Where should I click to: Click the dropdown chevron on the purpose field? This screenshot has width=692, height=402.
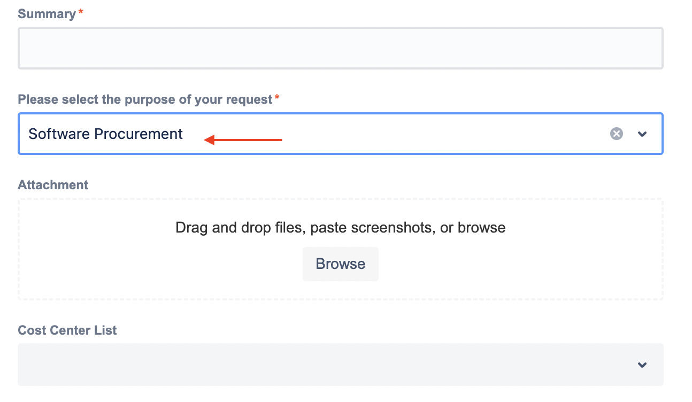coord(642,134)
